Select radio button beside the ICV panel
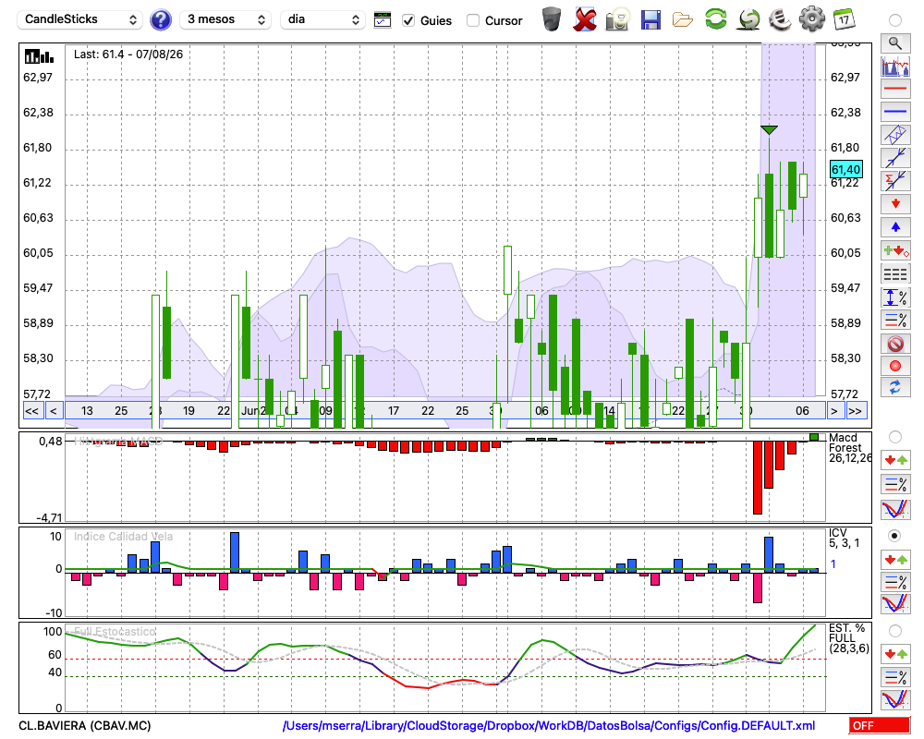Image resolution: width=924 pixels, height=739 pixels. point(894,536)
